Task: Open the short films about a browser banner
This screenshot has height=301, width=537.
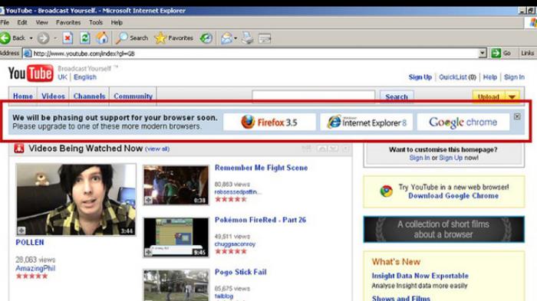Action: coord(443,229)
